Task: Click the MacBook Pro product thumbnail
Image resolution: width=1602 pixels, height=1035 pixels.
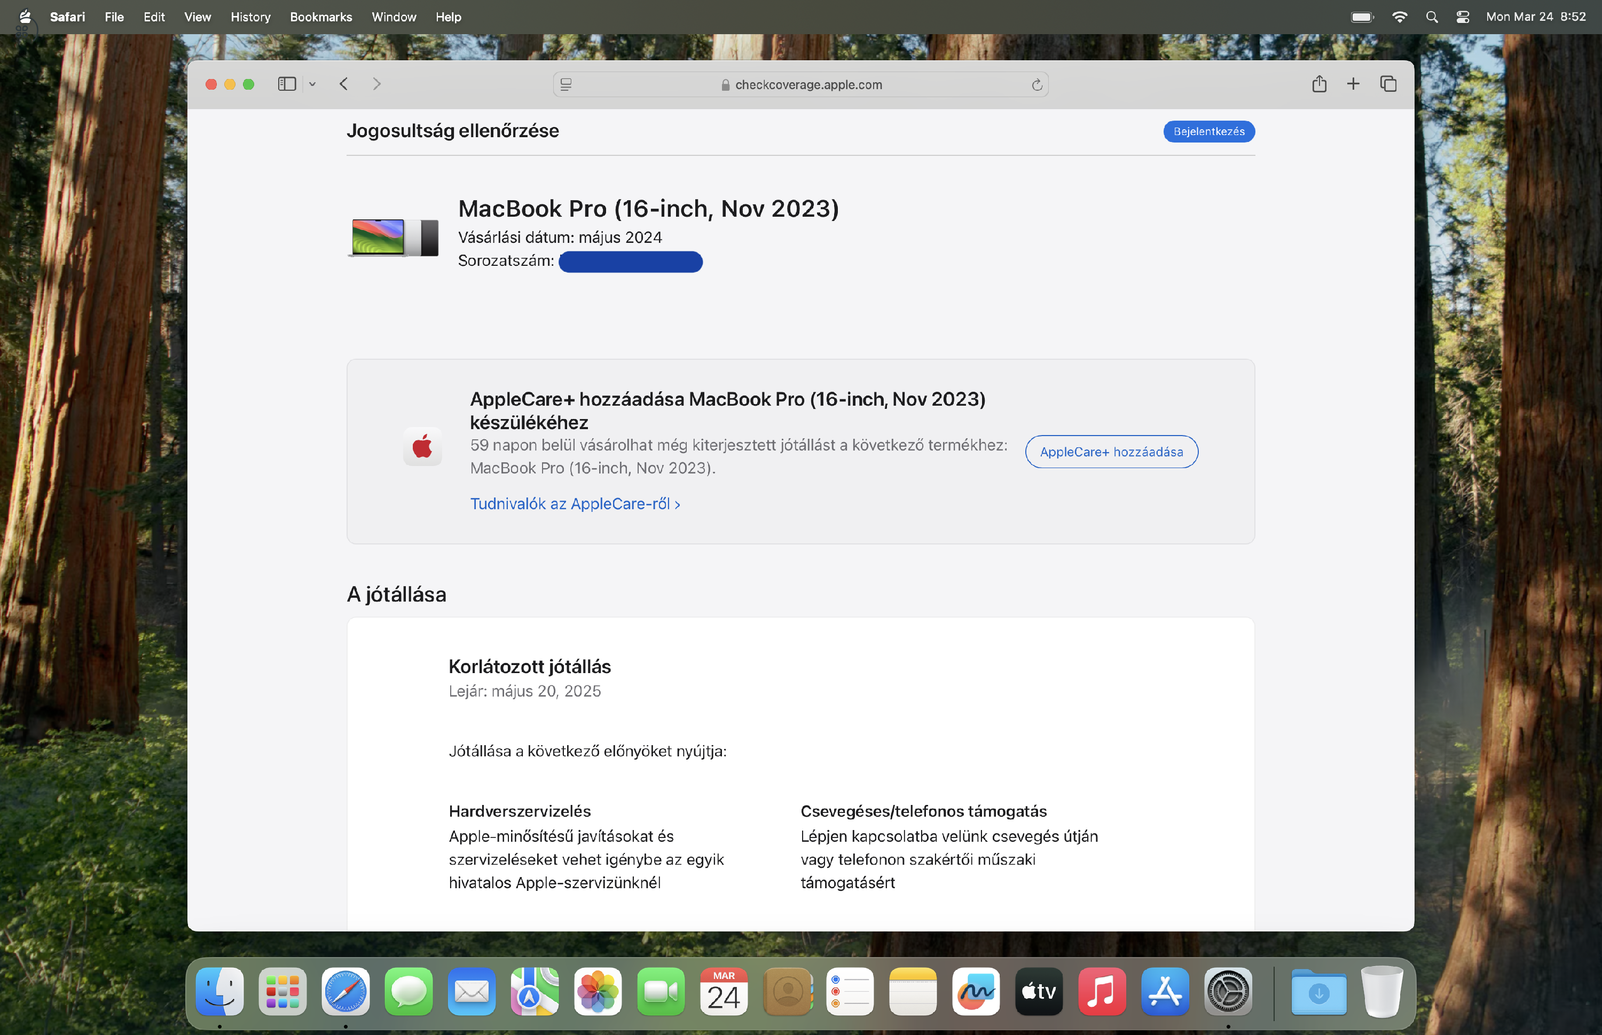Action: point(394,237)
